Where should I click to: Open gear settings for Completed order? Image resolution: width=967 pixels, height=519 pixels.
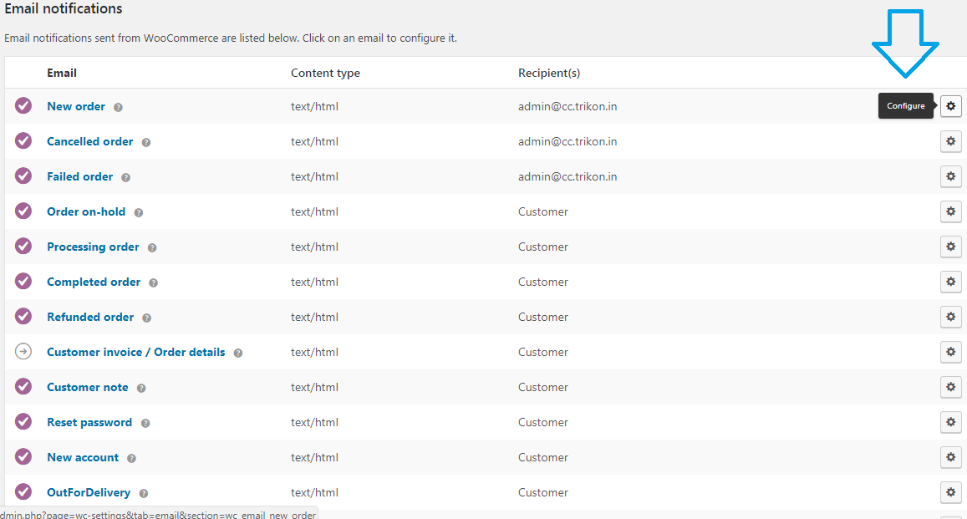950,282
